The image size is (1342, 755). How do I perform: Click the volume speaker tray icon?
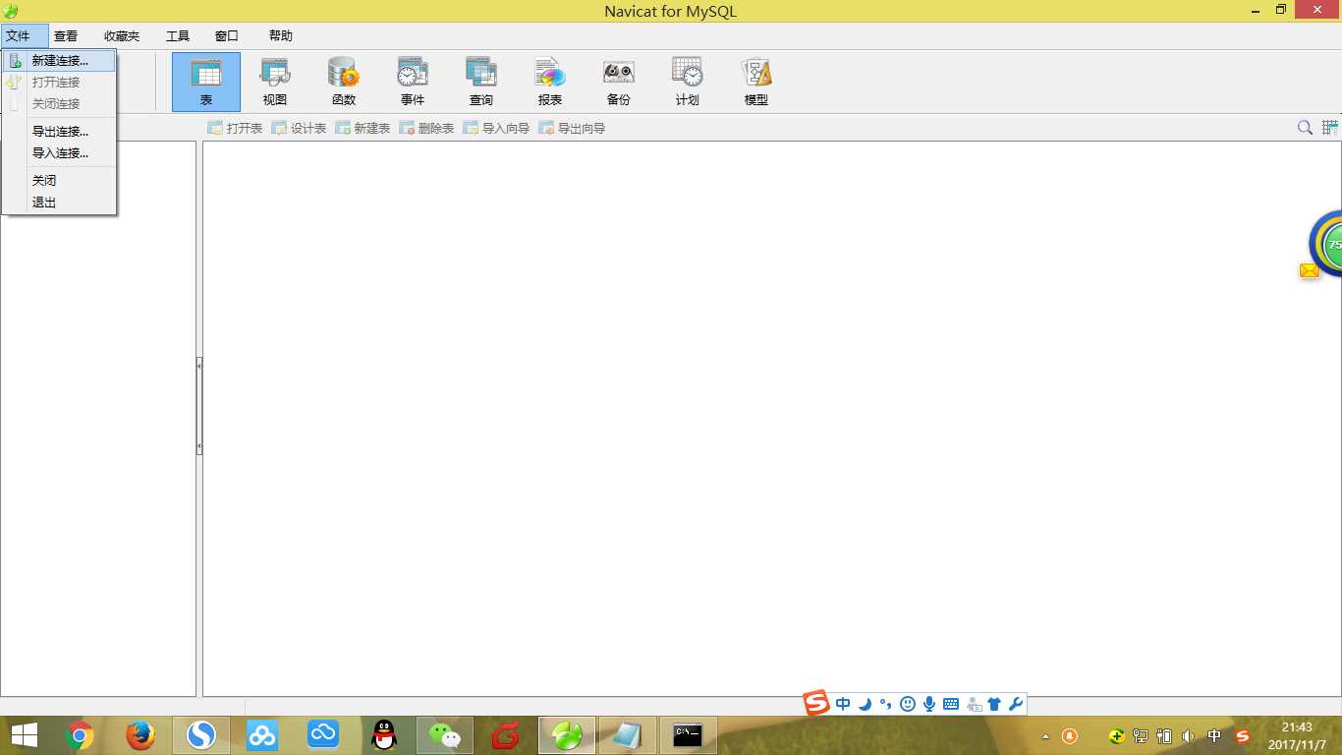[1189, 735]
